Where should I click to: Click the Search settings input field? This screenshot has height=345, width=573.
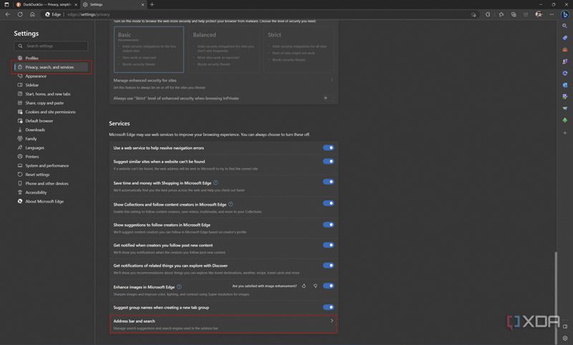pos(51,46)
